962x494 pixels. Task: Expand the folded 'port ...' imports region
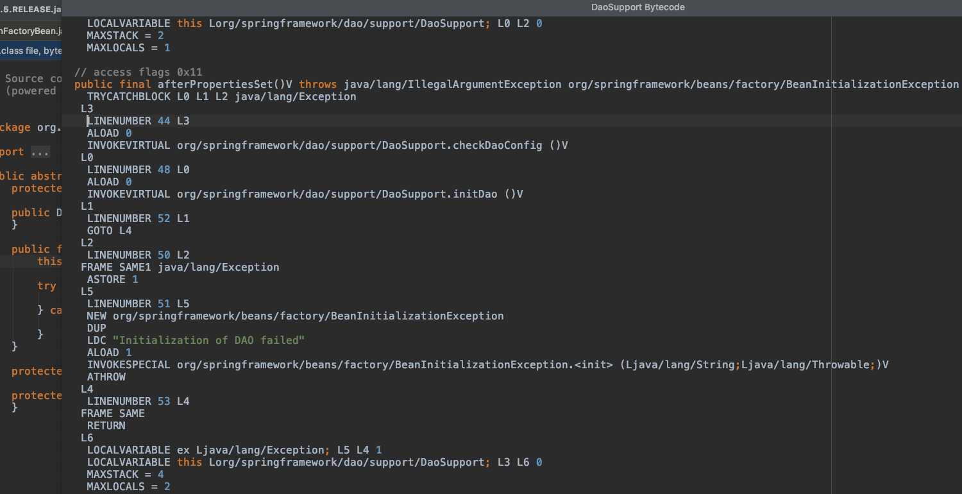tap(39, 152)
